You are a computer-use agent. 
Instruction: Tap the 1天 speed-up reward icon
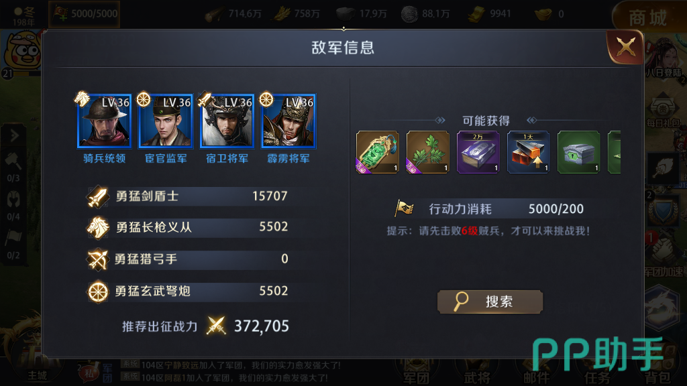tap(529, 152)
